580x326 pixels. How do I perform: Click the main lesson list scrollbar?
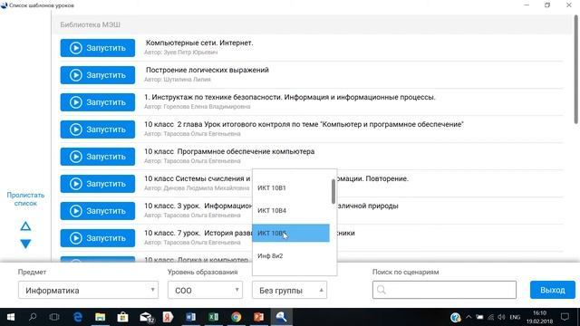(x=576, y=70)
